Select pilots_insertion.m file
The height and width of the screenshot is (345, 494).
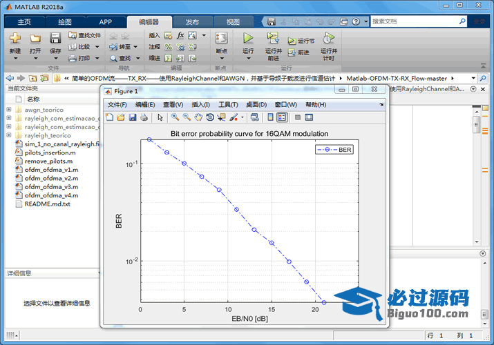[50, 152]
